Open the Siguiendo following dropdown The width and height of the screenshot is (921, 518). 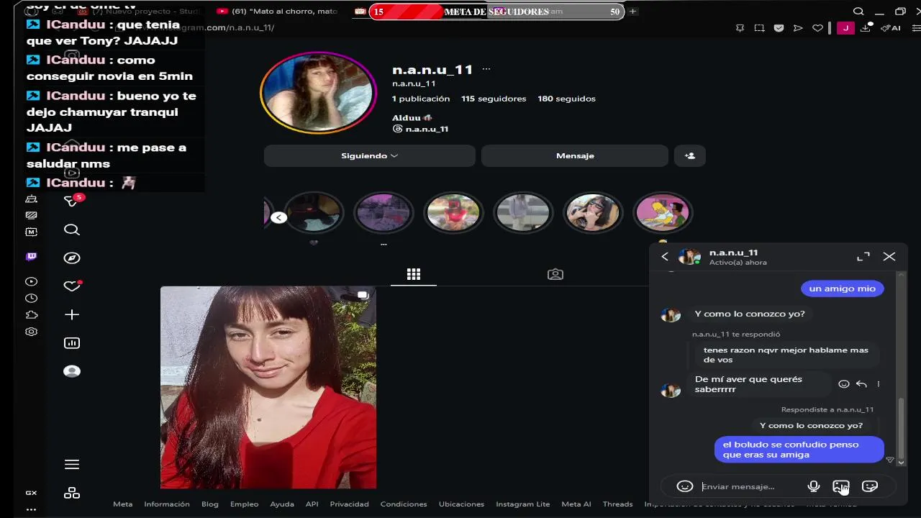click(x=369, y=155)
